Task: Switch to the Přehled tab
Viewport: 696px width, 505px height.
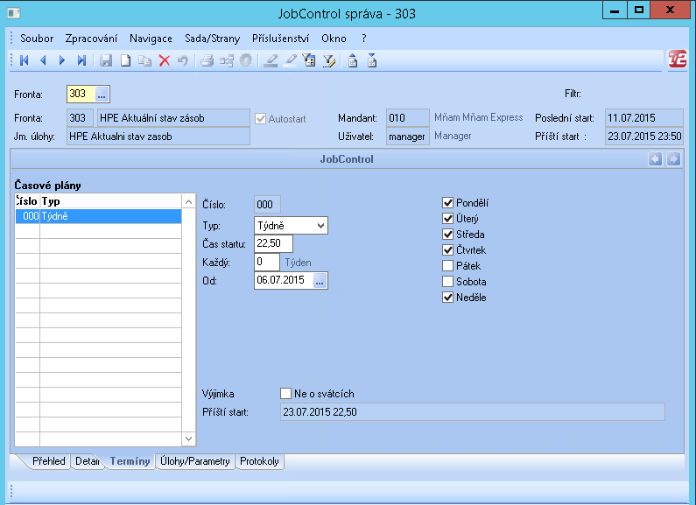Action: coord(48,461)
